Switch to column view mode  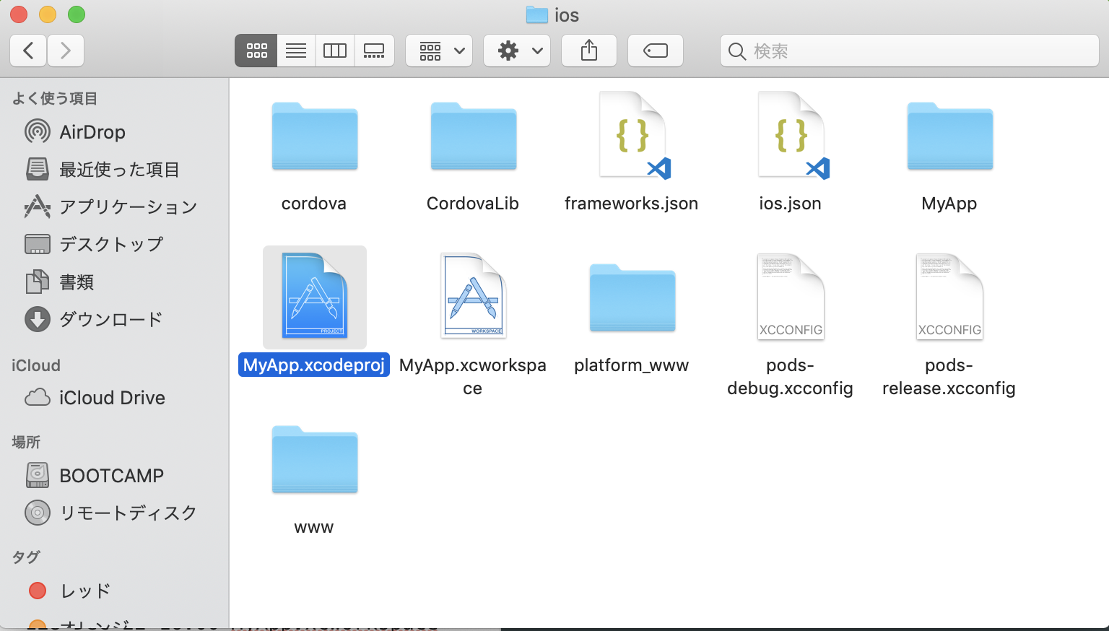pyautogui.click(x=335, y=51)
